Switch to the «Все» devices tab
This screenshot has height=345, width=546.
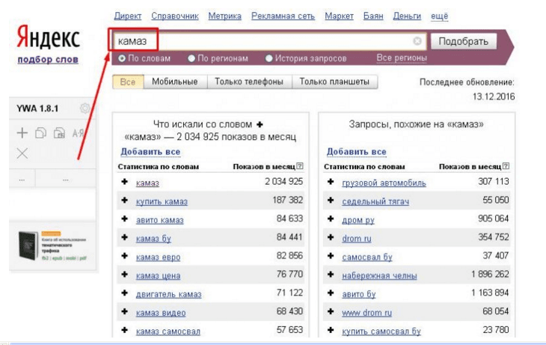[128, 82]
